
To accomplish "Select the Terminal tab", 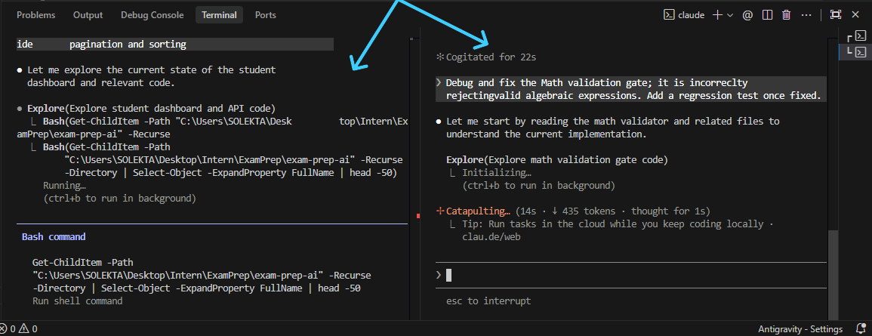I will point(219,15).
